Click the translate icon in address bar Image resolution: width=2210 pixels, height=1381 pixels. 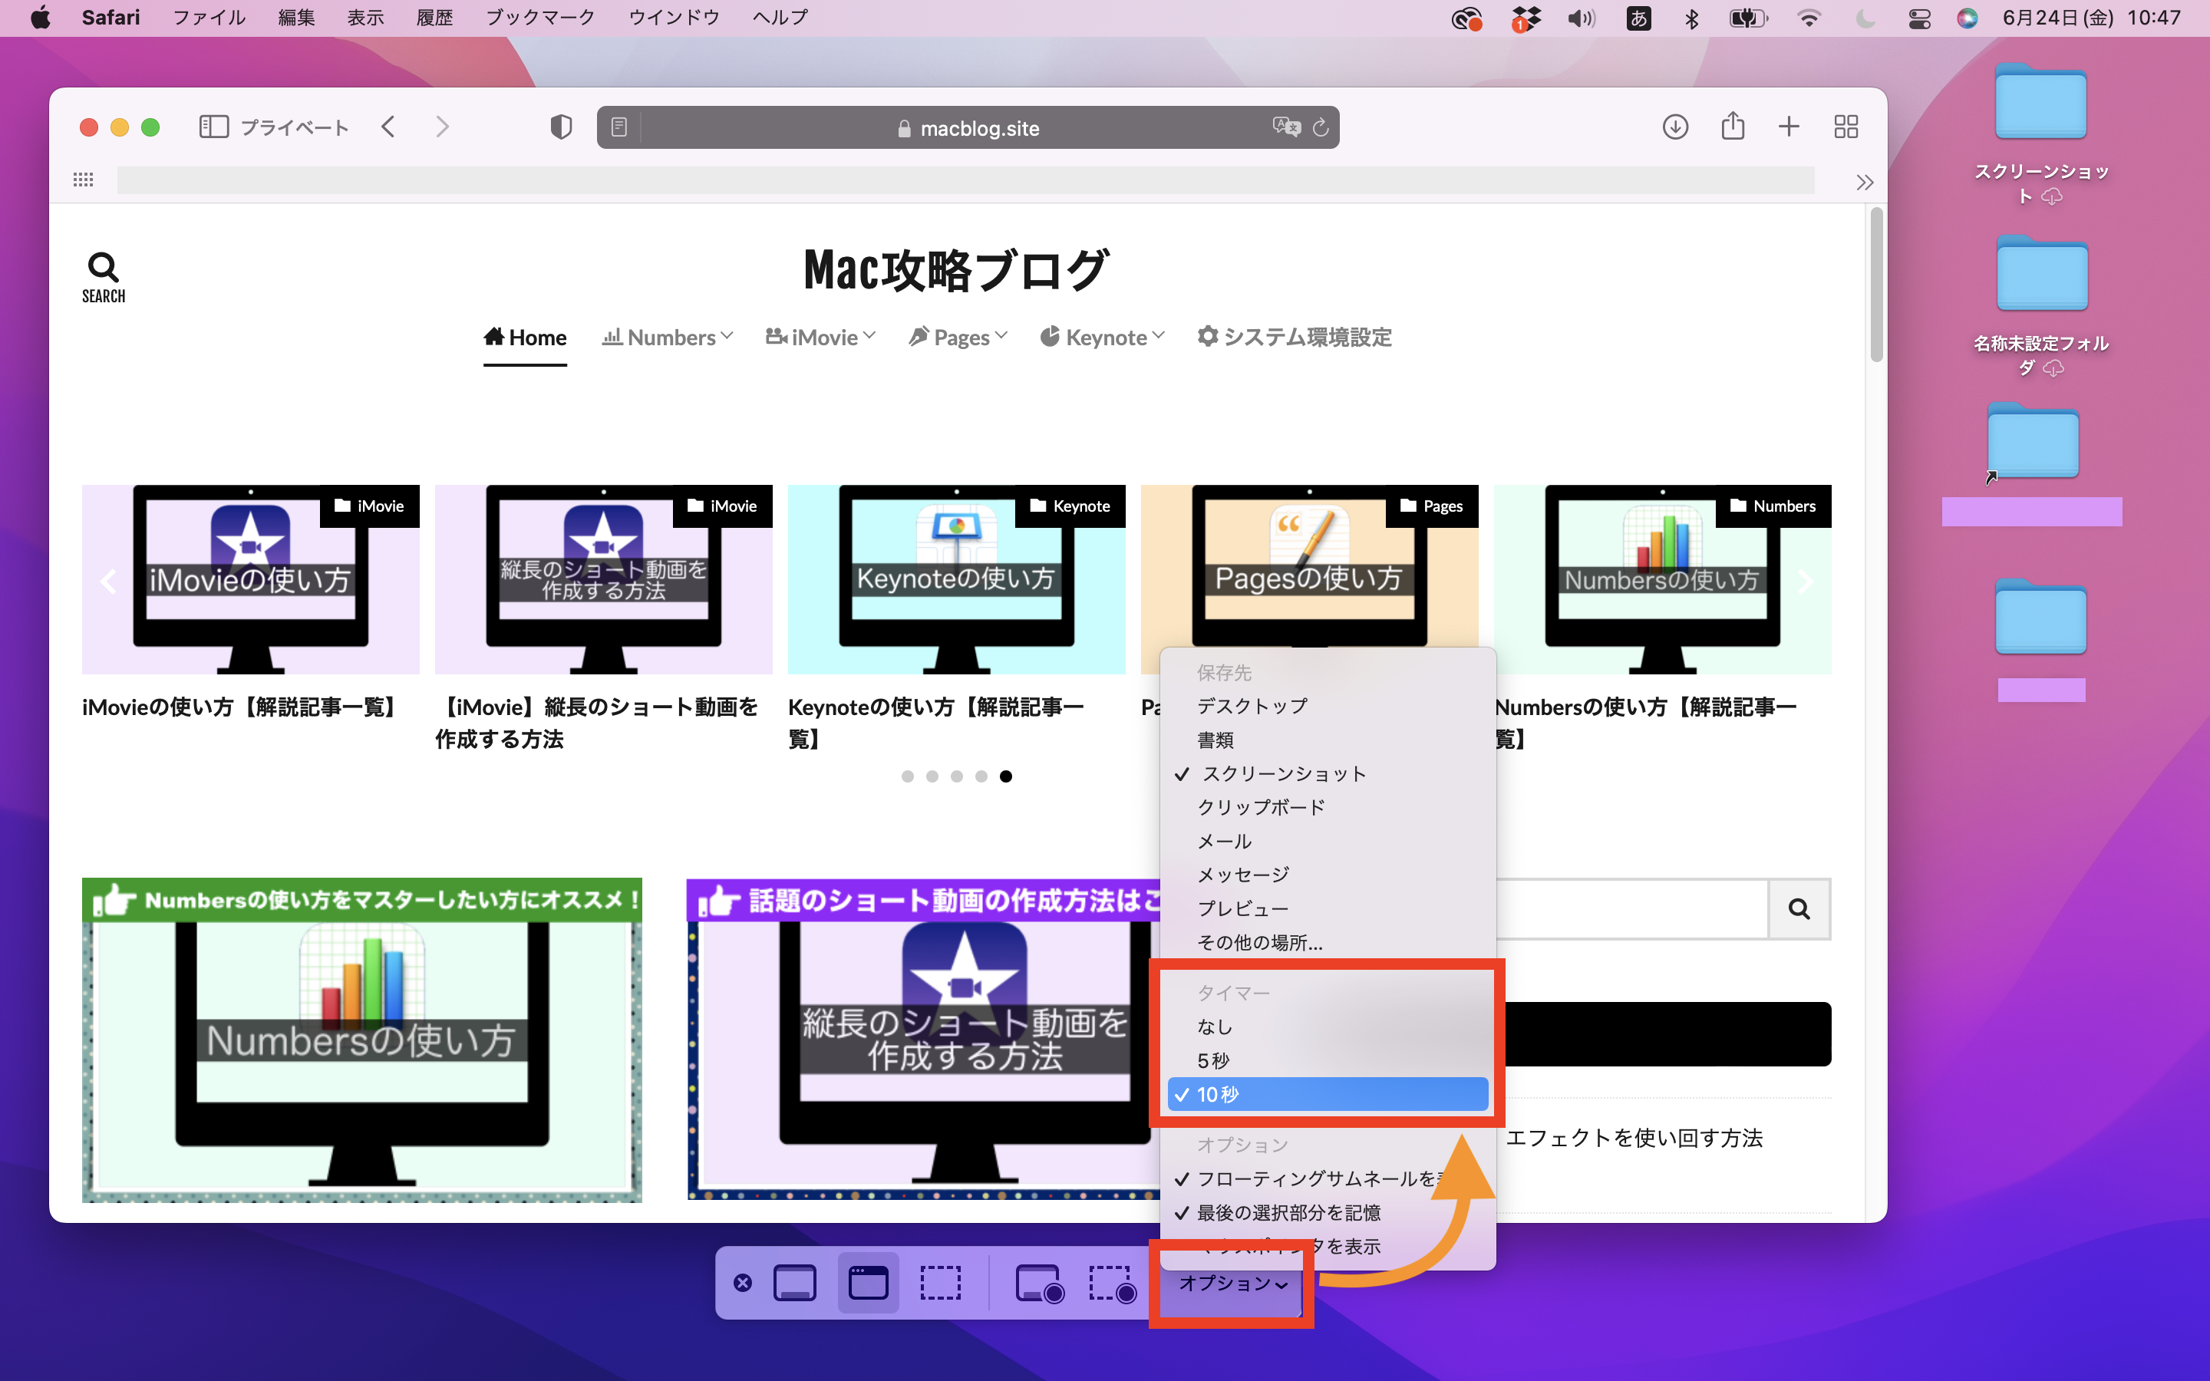1286,127
